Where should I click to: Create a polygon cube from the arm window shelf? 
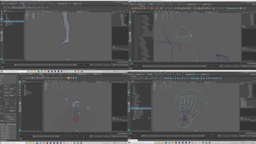coord(135,8)
